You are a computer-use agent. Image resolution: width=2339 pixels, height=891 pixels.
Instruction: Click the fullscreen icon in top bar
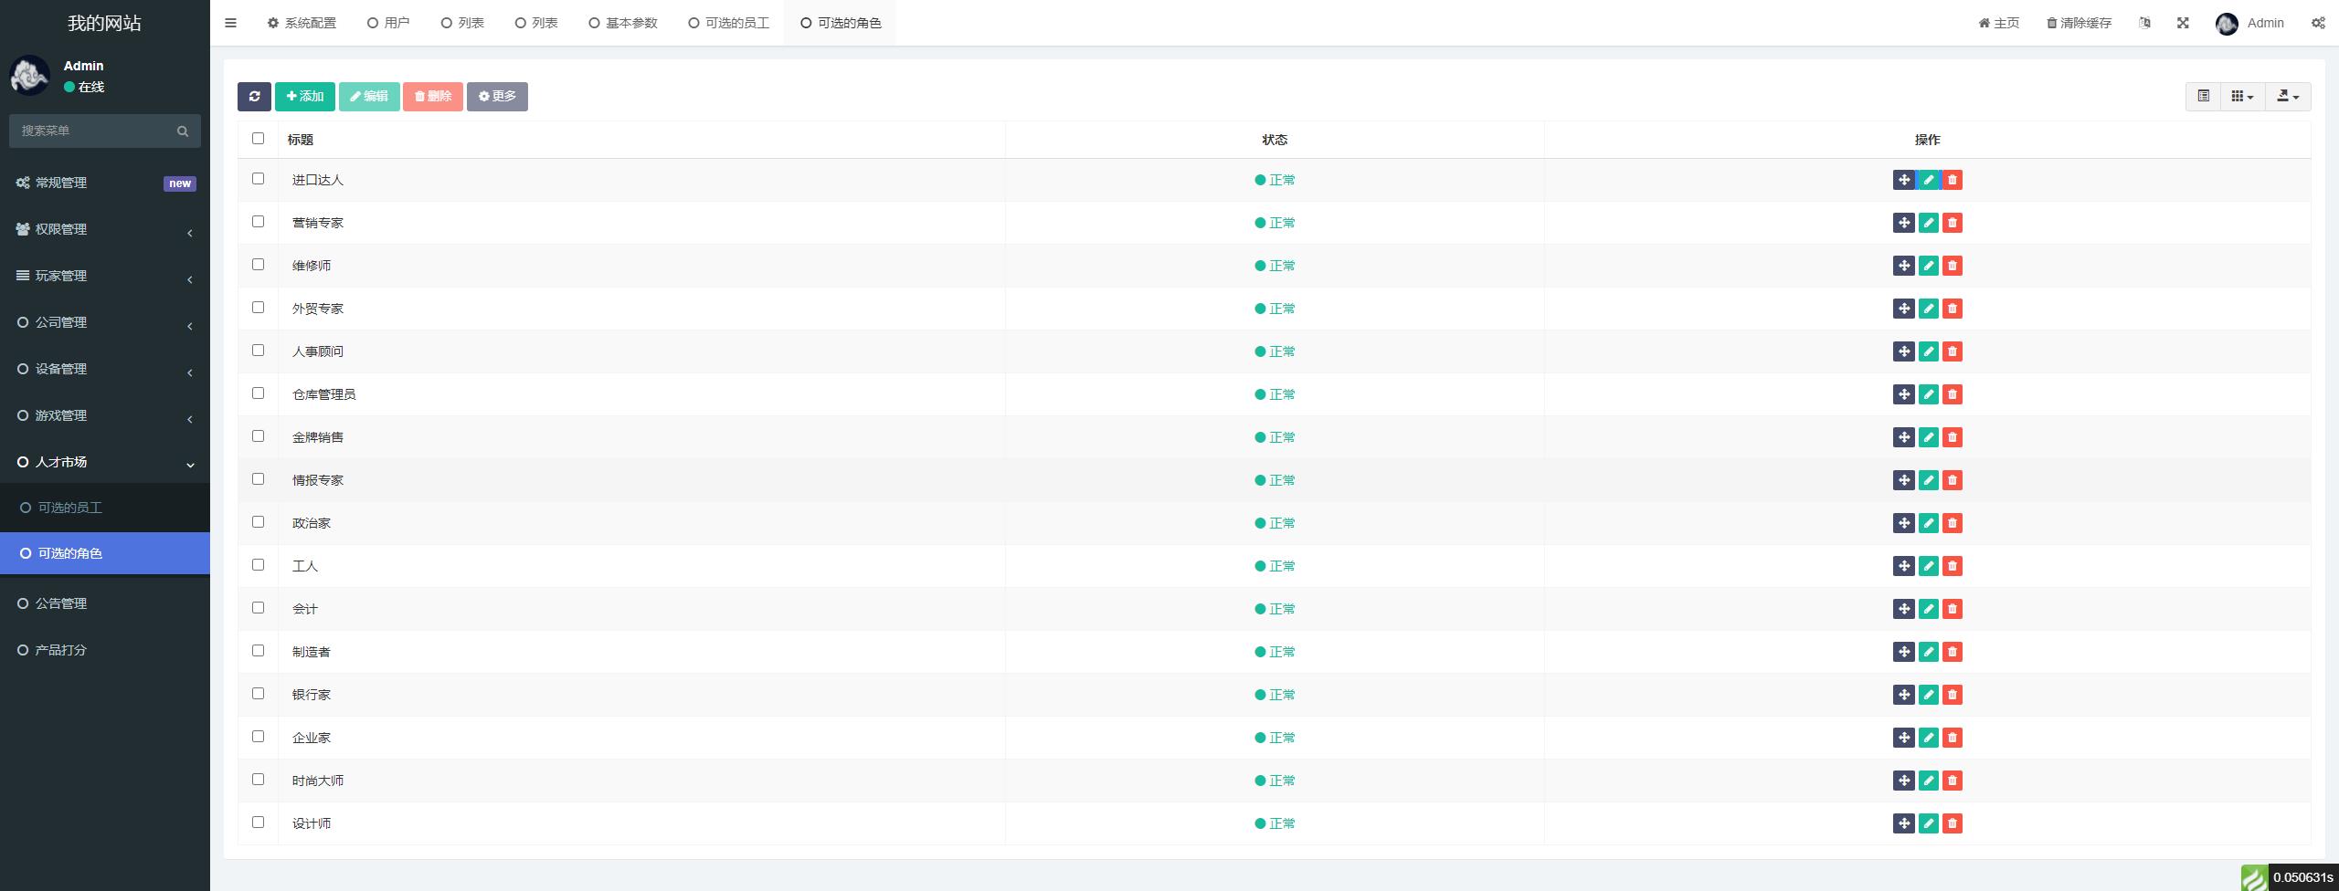(x=2183, y=23)
